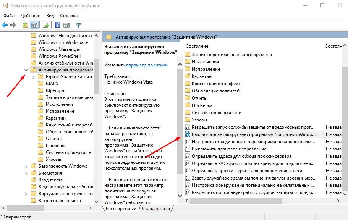Toggle the Show/Hide console tree icon
The height and width of the screenshot is (220, 348).
(x=34, y=25)
